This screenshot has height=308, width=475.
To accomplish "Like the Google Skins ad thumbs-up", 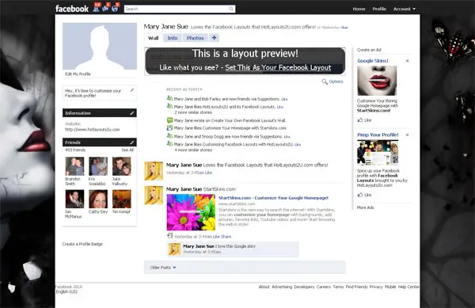I will pos(360,120).
